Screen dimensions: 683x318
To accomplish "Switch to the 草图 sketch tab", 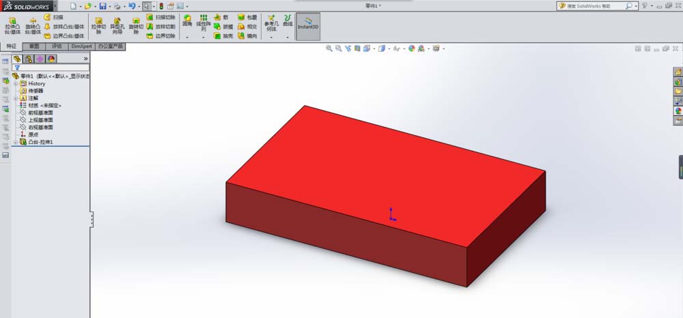I will click(34, 46).
